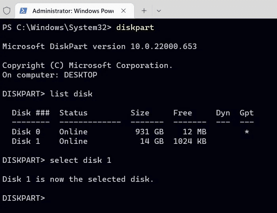
Task: Click 'Disk 1 is now the selected disk.' line
Action: click(78, 179)
